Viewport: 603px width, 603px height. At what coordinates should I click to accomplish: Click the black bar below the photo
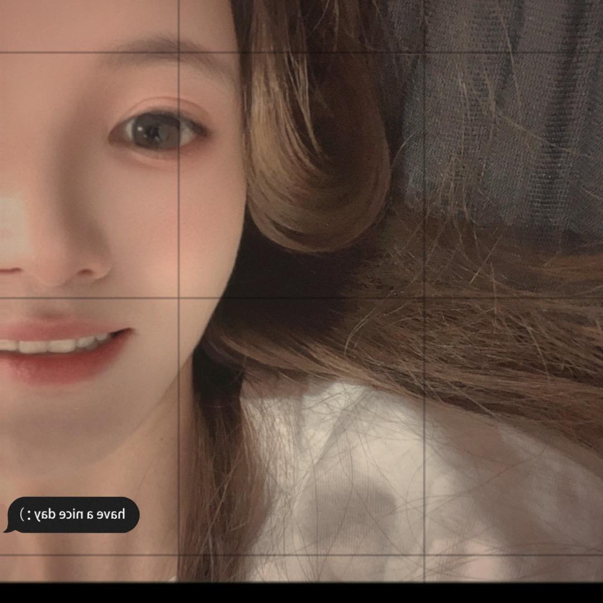point(301,593)
